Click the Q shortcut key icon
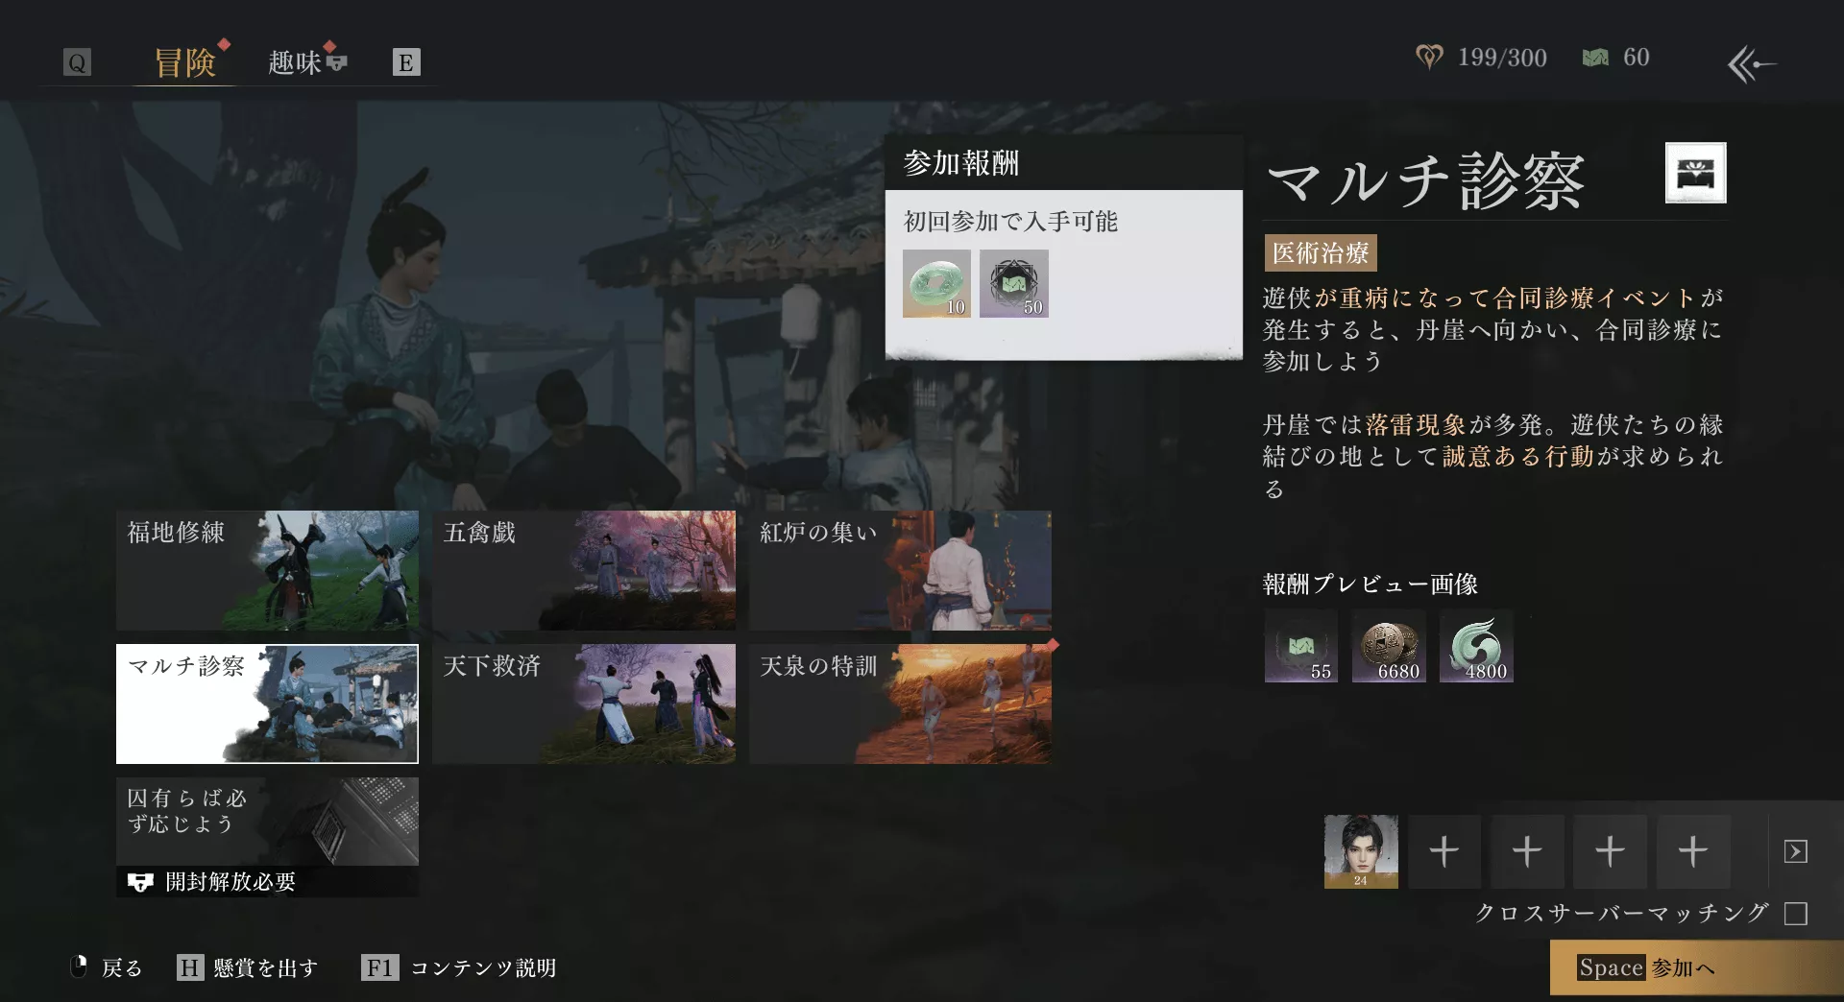The width and height of the screenshot is (1844, 1002). coord(76,61)
